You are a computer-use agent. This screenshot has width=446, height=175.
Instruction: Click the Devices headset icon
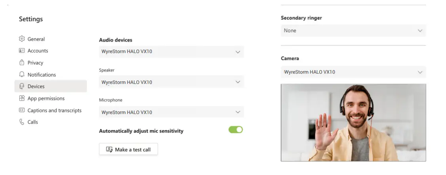coord(22,86)
